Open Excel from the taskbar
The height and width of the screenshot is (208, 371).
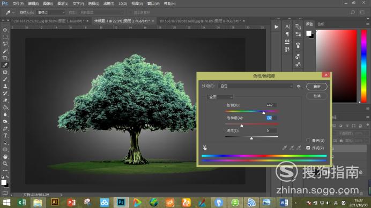click(x=22, y=202)
